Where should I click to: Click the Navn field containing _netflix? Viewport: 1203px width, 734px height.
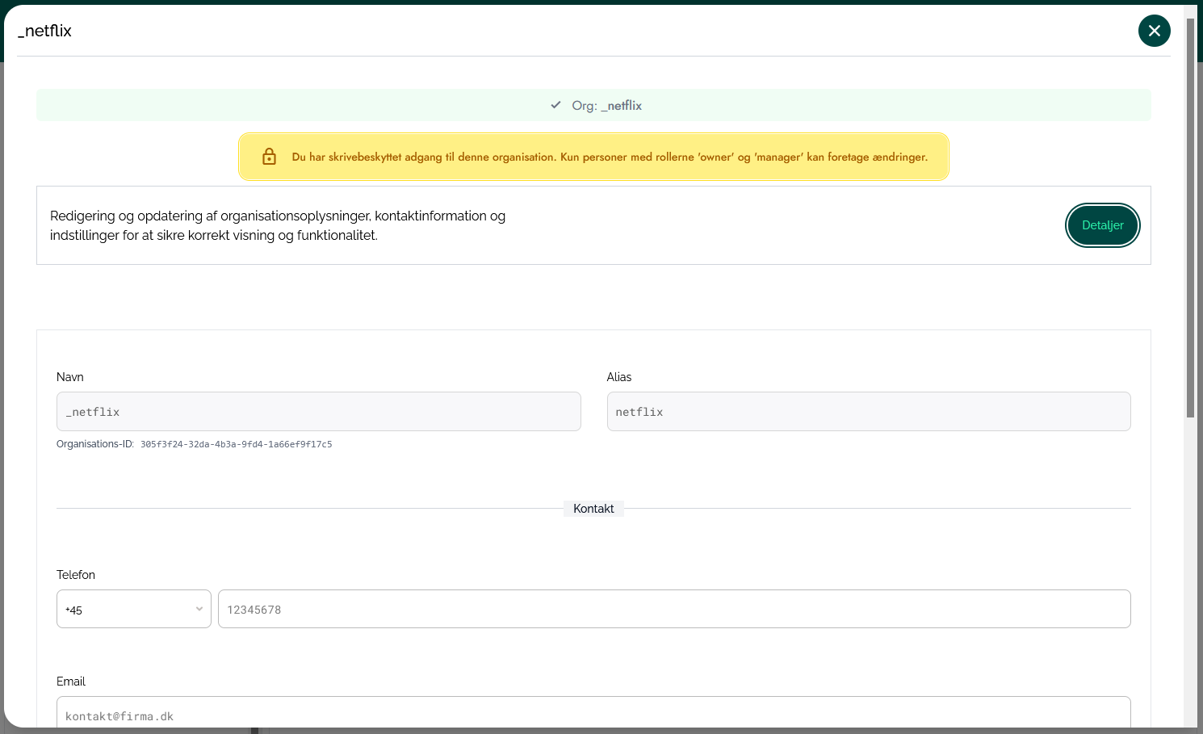pos(318,412)
